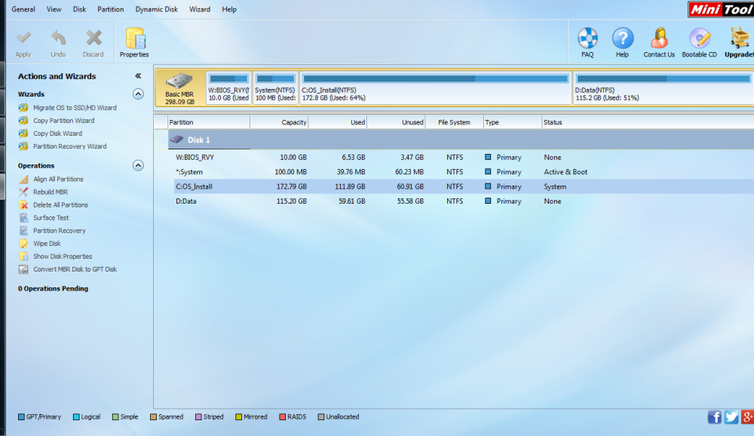Select the Basic MBR disk thumbnail

[179, 88]
